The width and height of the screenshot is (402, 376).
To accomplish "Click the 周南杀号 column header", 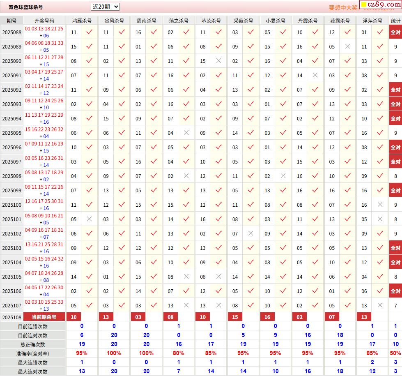I will coord(146,21).
